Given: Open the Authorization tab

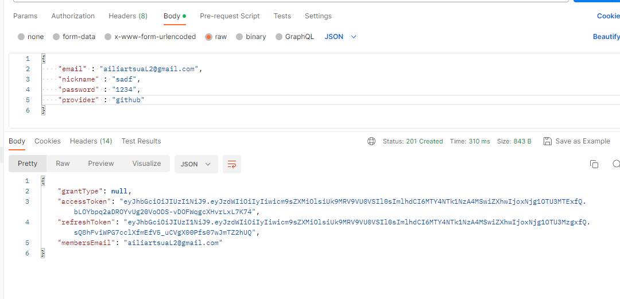Looking at the screenshot, I should coord(73,16).
